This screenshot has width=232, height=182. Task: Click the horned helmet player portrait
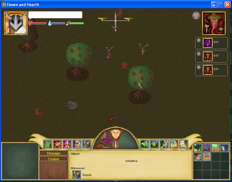click(x=16, y=23)
